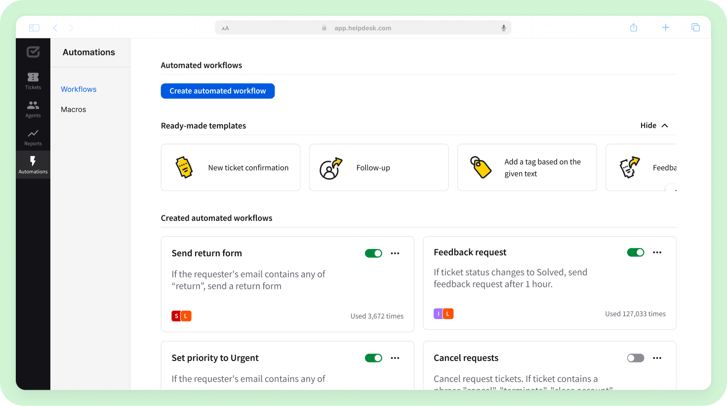Select the New ticket confirmation template
This screenshot has height=406, width=727.
tap(230, 167)
